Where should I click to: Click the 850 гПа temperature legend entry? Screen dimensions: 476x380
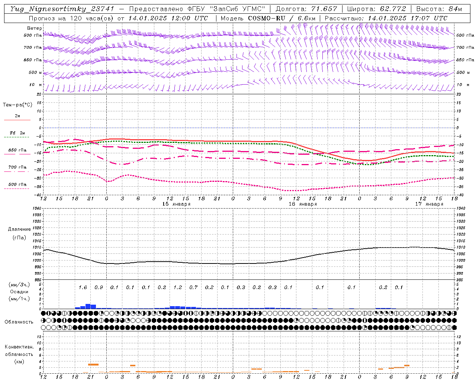click(17, 150)
